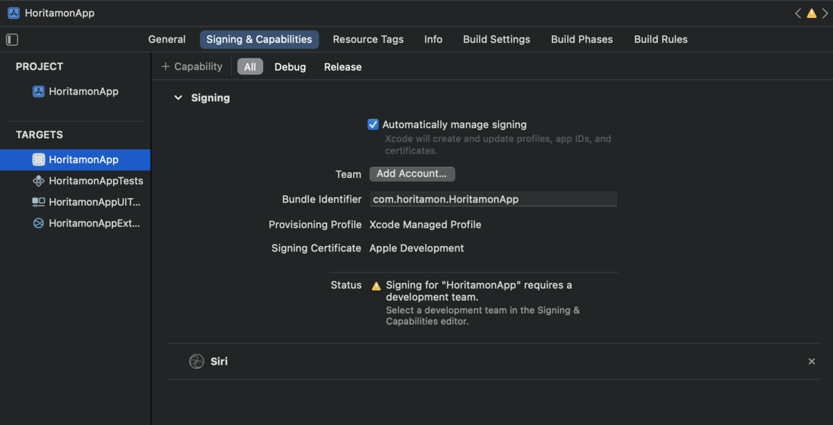Toggle the targets sidebar panel icon
This screenshot has height=425, width=833.
pyautogui.click(x=12, y=40)
